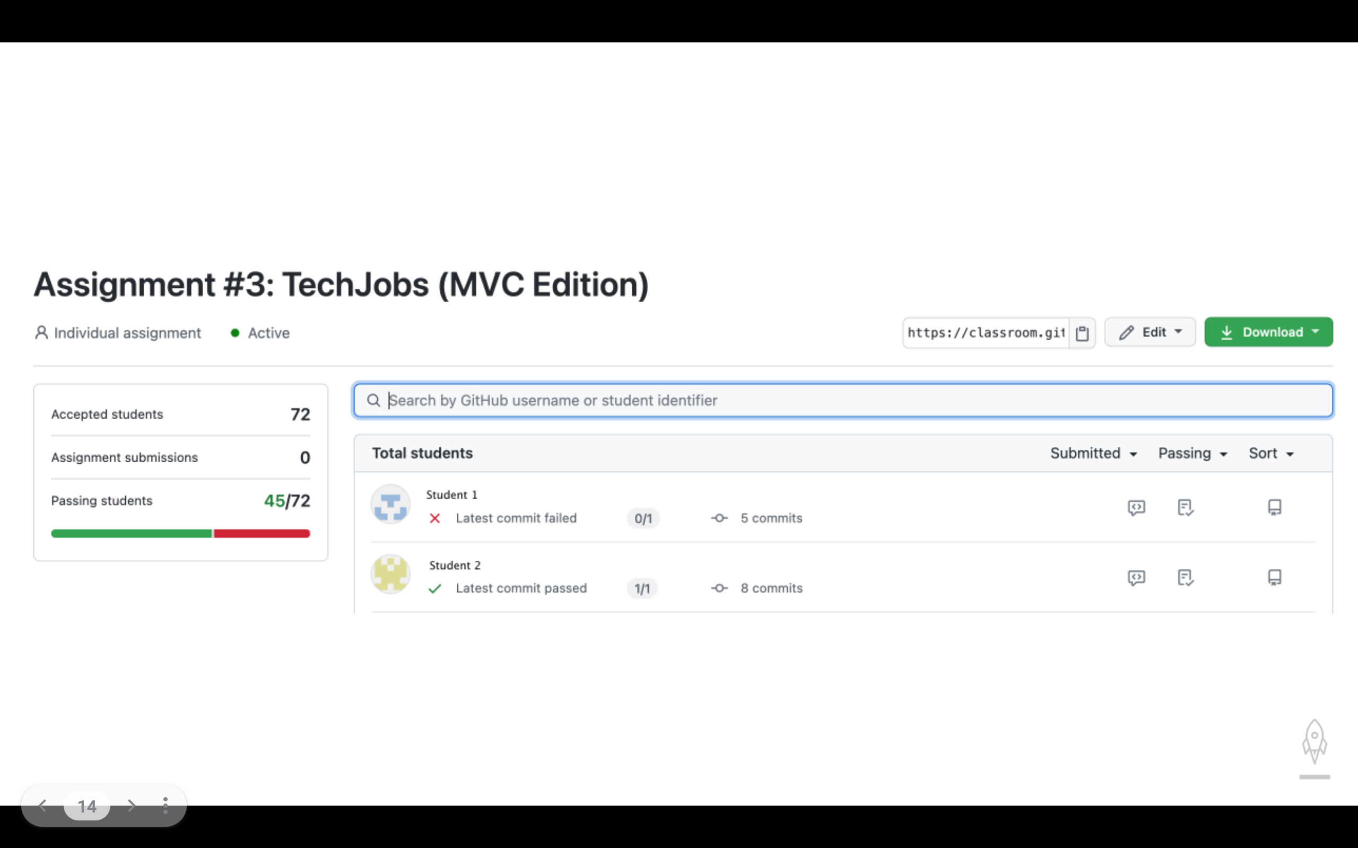
Task: Open the Edit assignment dropdown
Action: click(1150, 333)
